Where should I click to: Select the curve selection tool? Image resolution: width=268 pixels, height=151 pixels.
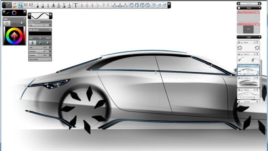(x=8, y=5)
